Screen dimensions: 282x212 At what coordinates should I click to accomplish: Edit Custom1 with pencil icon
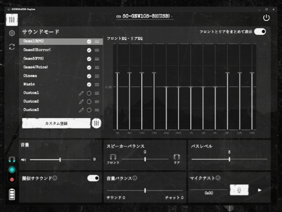(x=81, y=93)
